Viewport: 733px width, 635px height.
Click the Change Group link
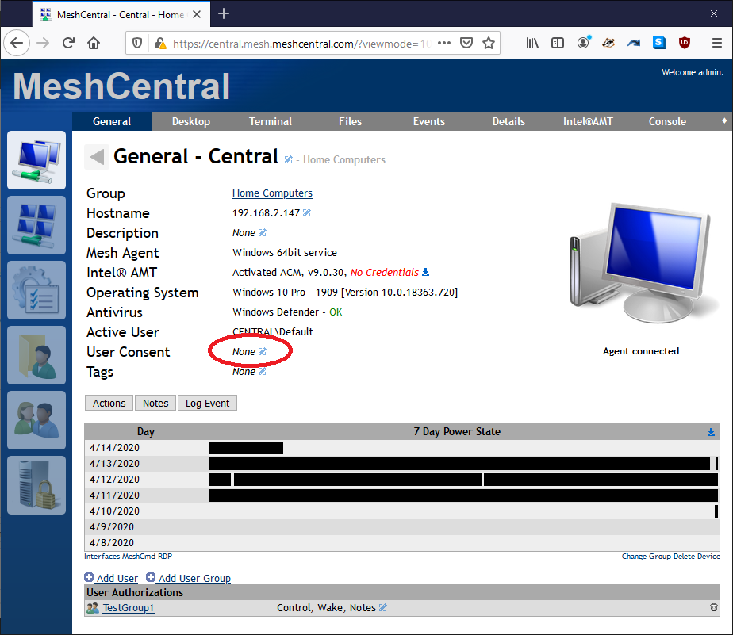point(646,556)
